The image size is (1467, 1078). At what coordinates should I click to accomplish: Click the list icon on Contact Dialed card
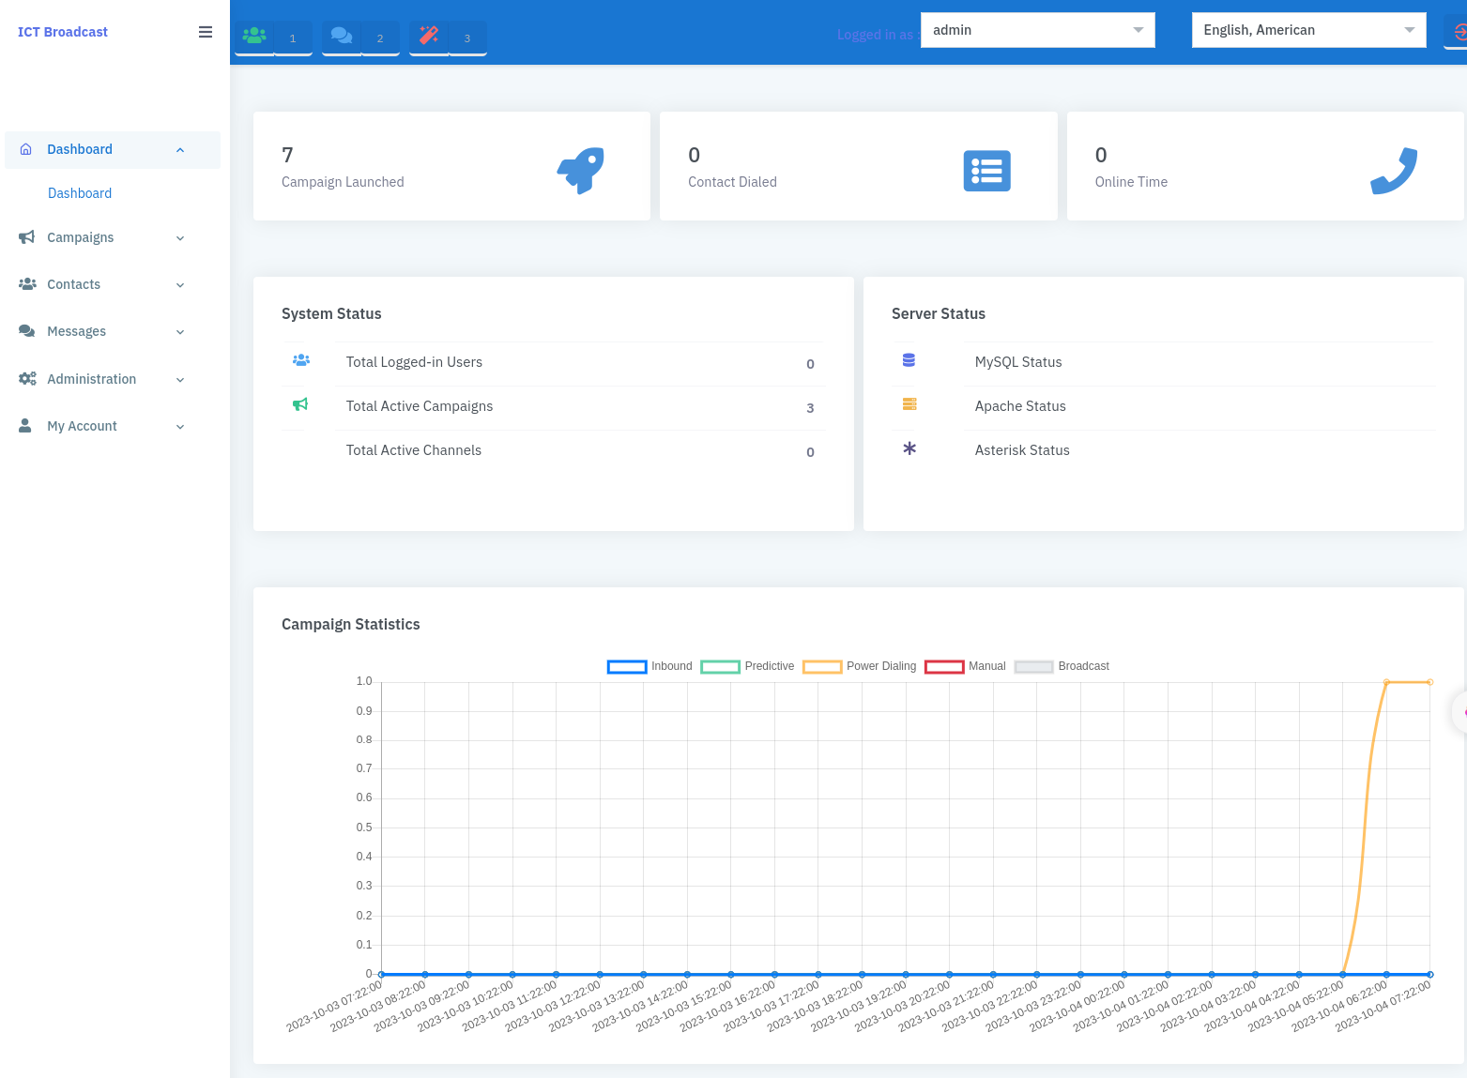pos(987,171)
